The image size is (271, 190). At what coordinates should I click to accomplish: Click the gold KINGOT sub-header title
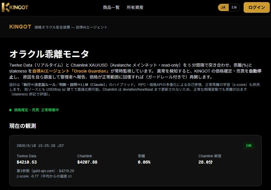pyautogui.click(x=20, y=27)
